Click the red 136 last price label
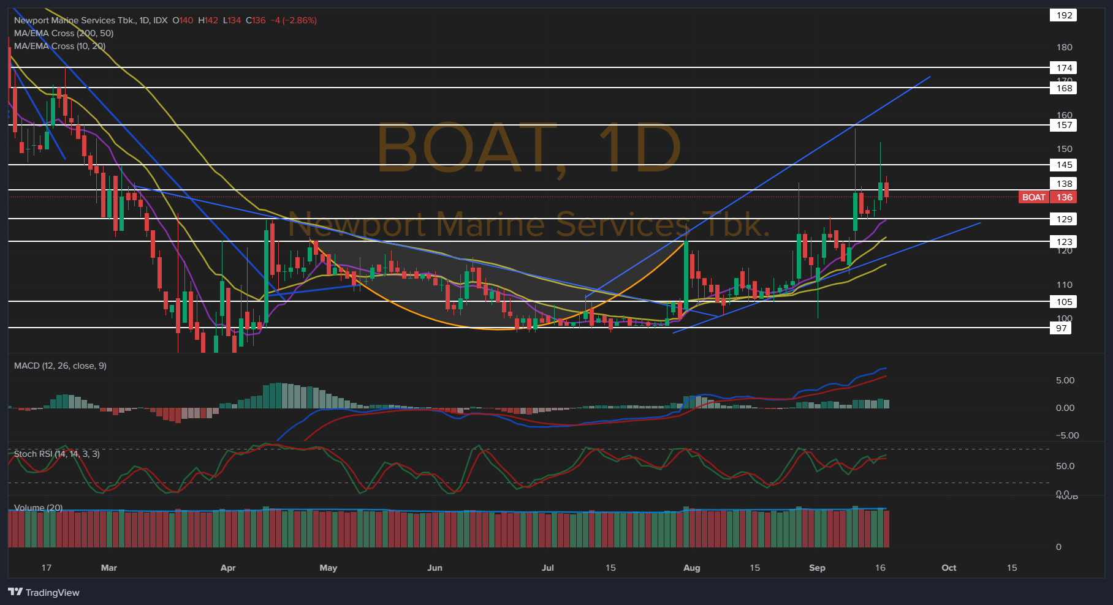 click(x=1064, y=197)
